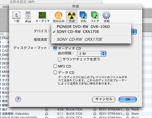
Task: Choose checked SONY CD-RW CRX170E menu item
Action: click(91, 32)
